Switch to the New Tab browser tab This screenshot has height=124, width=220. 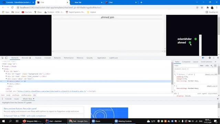click(x=78, y=2)
